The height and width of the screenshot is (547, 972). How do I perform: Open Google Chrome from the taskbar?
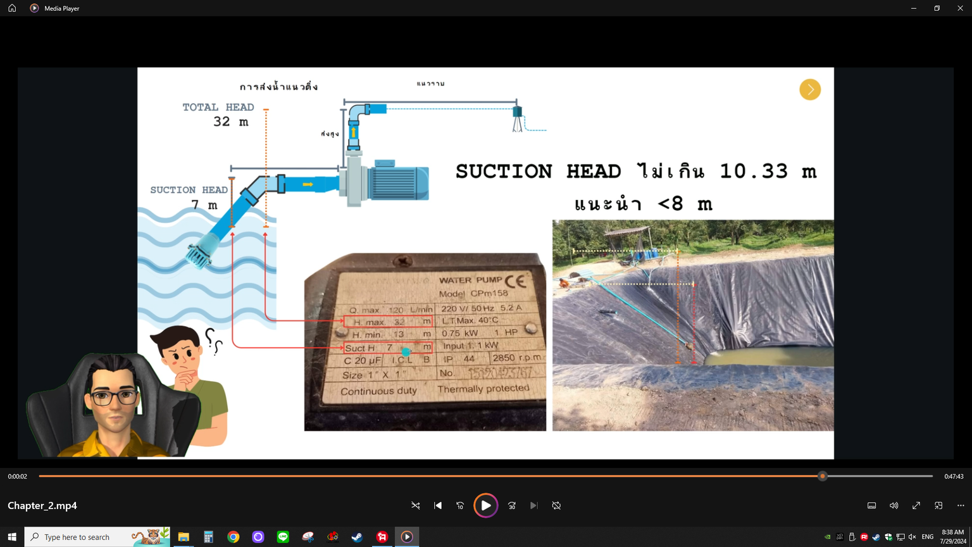click(234, 537)
